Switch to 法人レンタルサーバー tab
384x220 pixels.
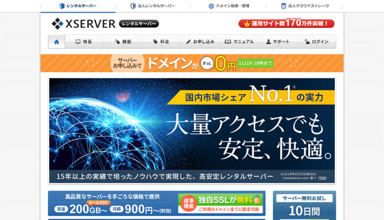(x=153, y=6)
